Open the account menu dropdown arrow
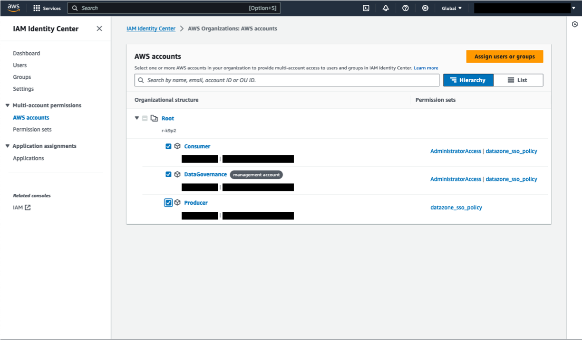 (x=573, y=8)
